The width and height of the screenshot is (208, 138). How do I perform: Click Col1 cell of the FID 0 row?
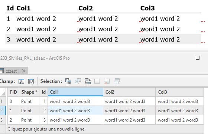[75, 101]
